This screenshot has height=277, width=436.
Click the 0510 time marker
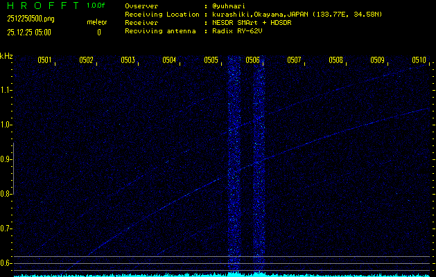tap(419, 60)
